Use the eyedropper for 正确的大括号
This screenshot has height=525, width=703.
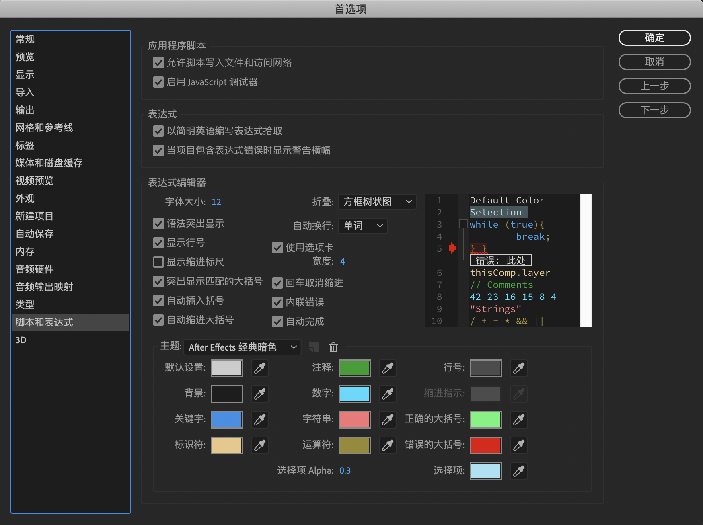click(519, 420)
